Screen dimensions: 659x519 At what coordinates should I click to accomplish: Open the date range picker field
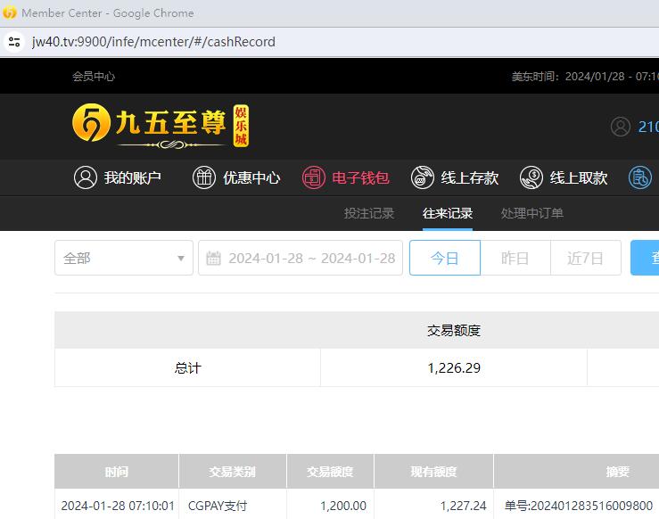301,258
